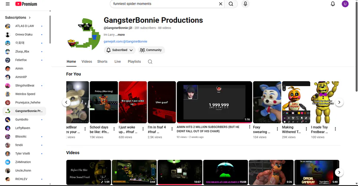Open Blissolic channel avatar

click(x=8, y=136)
